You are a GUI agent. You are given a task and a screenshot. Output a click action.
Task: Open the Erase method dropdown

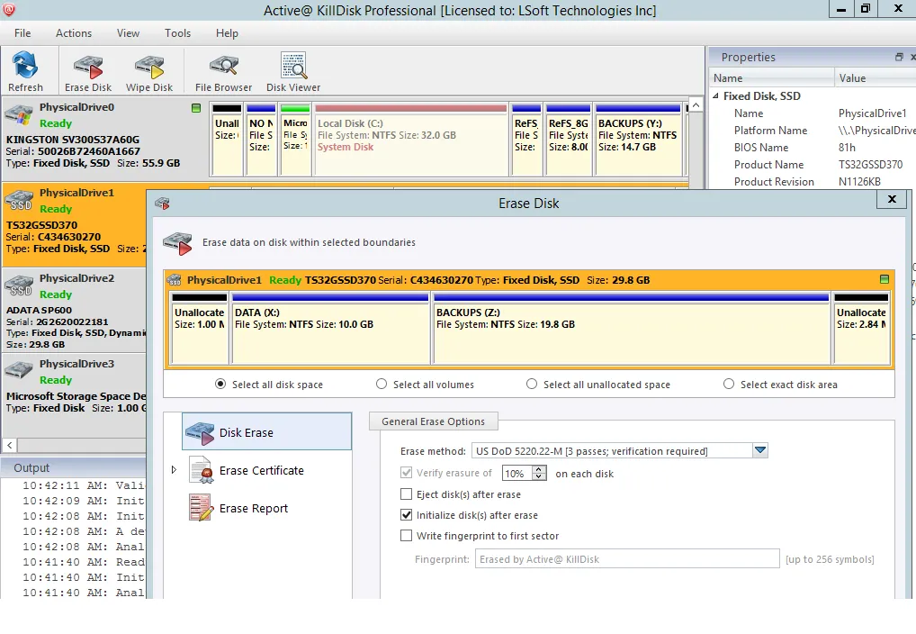pos(759,450)
